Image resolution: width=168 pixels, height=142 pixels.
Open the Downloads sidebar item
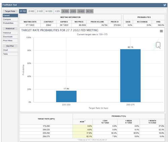click(10, 37)
